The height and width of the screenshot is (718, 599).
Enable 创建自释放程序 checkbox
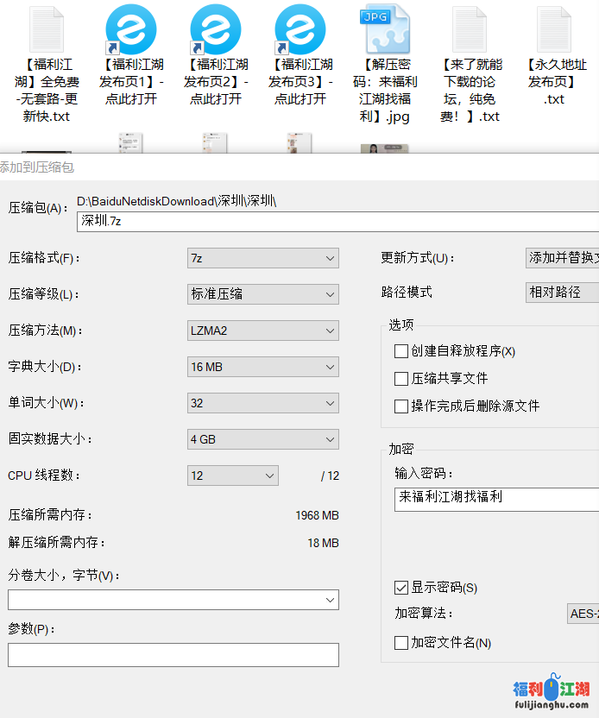[x=401, y=351]
